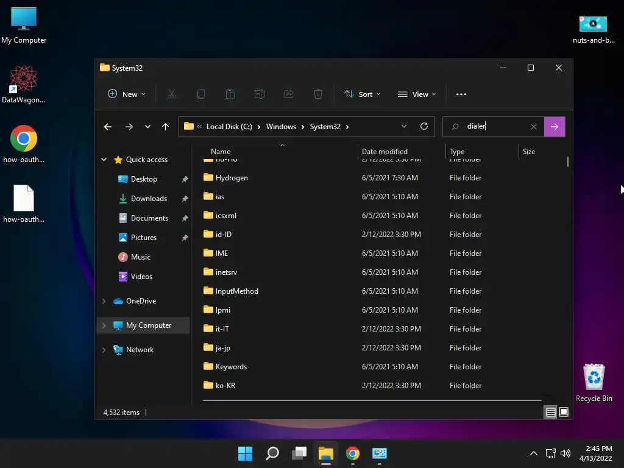The width and height of the screenshot is (624, 468).
Task: Show hidden tray icons chevron
Action: (x=534, y=453)
